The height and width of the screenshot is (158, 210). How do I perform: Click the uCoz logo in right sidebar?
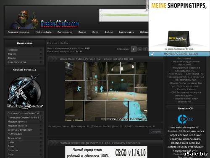(x=185, y=119)
